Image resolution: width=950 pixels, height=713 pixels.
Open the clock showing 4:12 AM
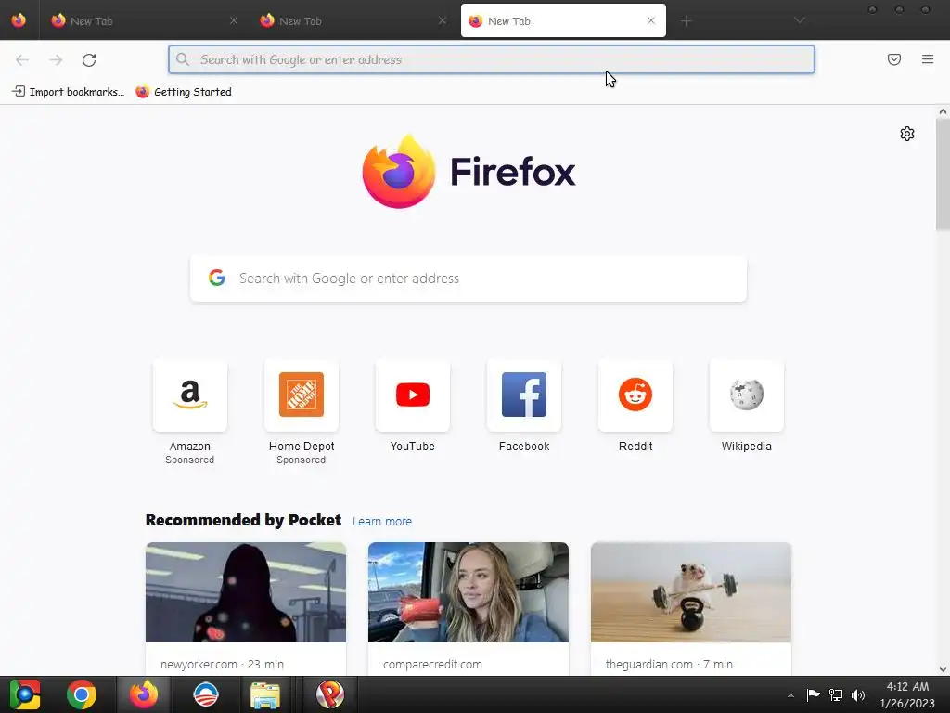tap(907, 694)
